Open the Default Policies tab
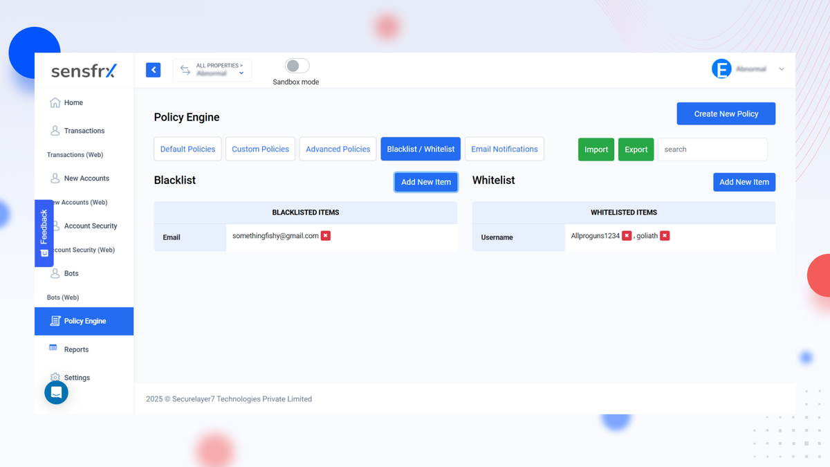The height and width of the screenshot is (467, 830). [x=187, y=149]
